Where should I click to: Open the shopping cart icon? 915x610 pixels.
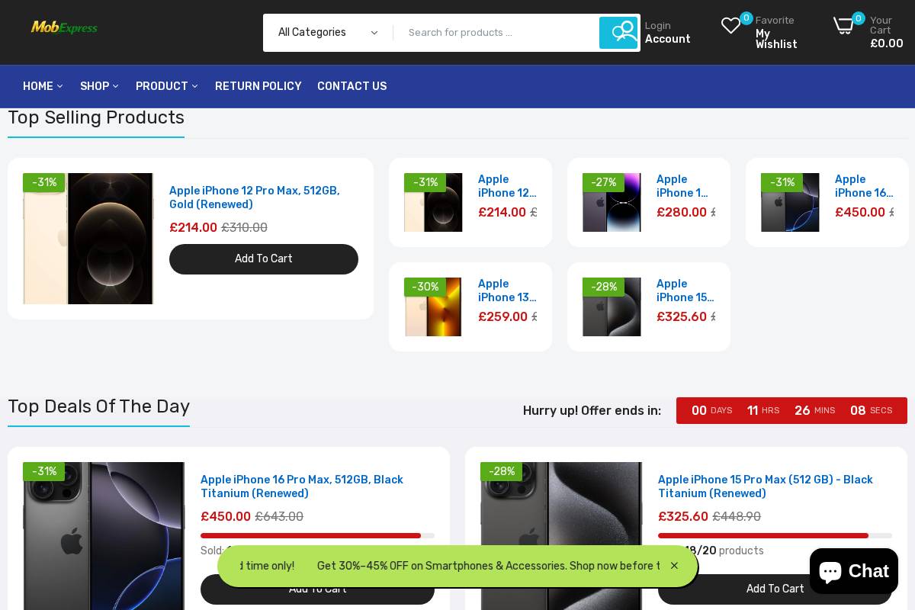844,26
